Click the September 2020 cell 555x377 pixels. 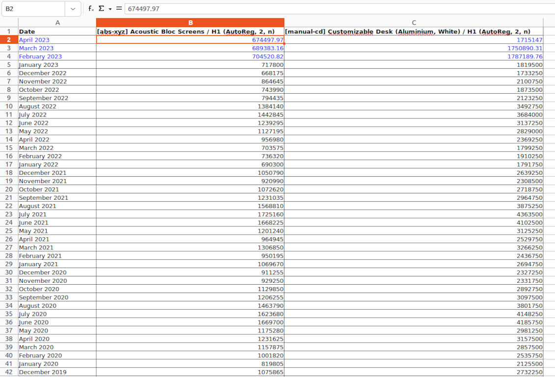tap(57, 297)
